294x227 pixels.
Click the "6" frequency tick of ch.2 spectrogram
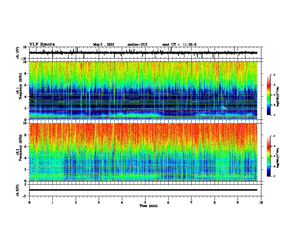pyautogui.click(x=26, y=147)
